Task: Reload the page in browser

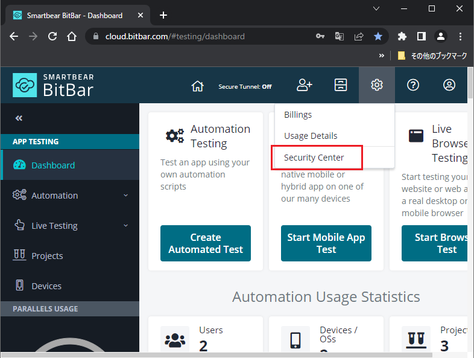Action: point(52,37)
